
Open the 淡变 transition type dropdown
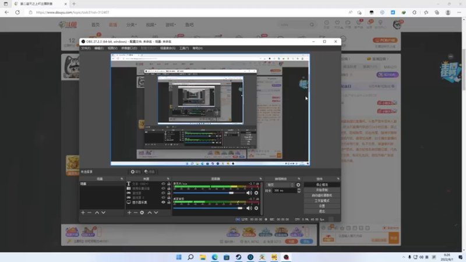point(280,185)
